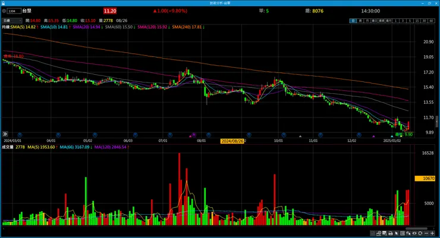
Task: Click the volume MA(66) 3167.09 label
Action: (x=75, y=147)
